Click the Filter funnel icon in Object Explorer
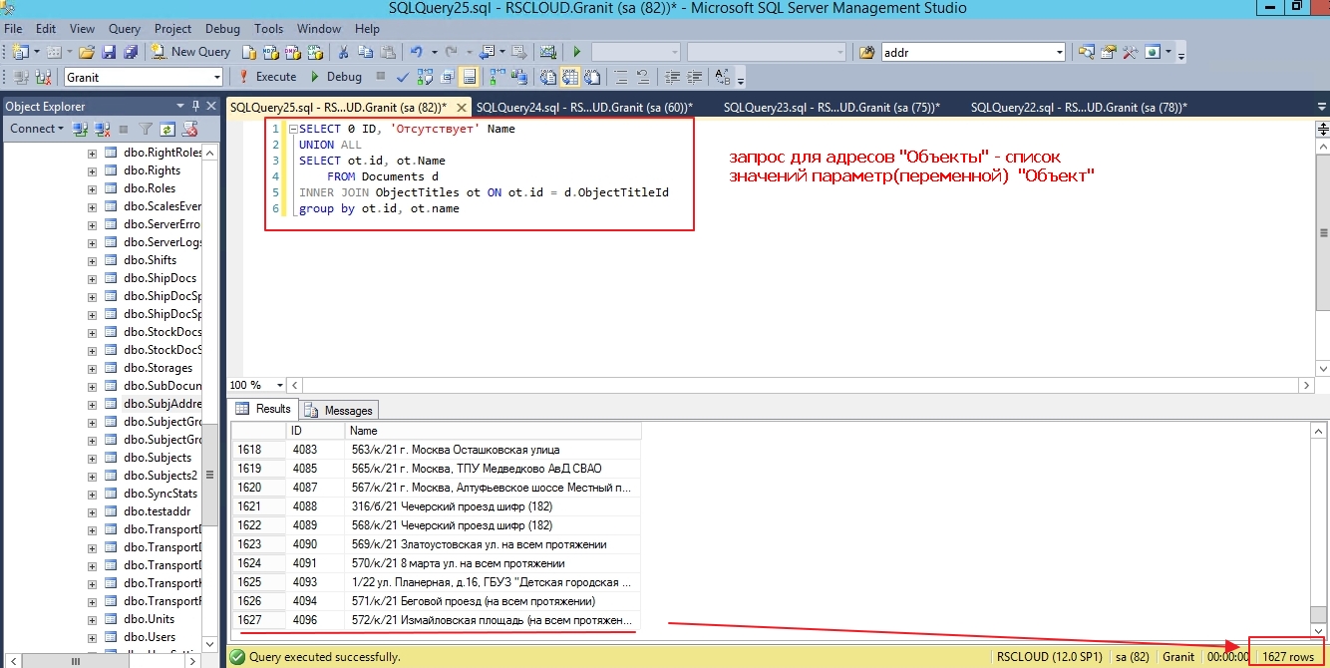This screenshot has height=668, width=1330. 146,129
